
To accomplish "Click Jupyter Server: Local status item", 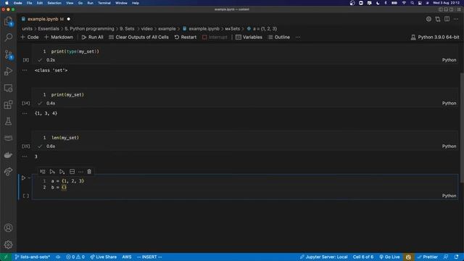I will pos(323,257).
